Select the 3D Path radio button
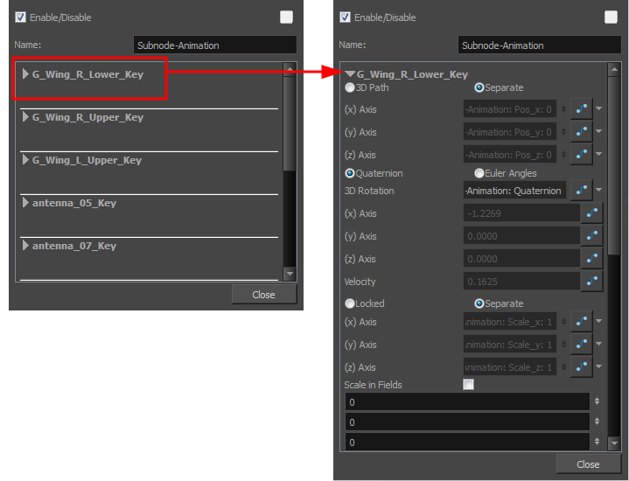This screenshot has width=629, height=481. click(x=350, y=87)
